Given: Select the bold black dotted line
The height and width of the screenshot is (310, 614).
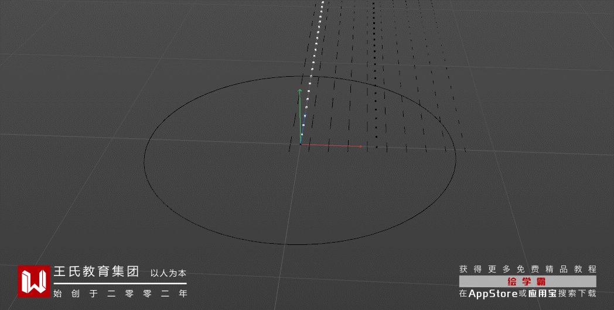Looking at the screenshot, I should coord(375,74).
